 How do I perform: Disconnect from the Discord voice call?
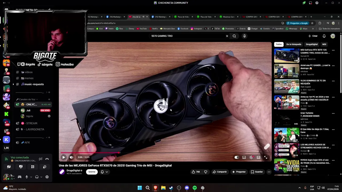[47, 159]
